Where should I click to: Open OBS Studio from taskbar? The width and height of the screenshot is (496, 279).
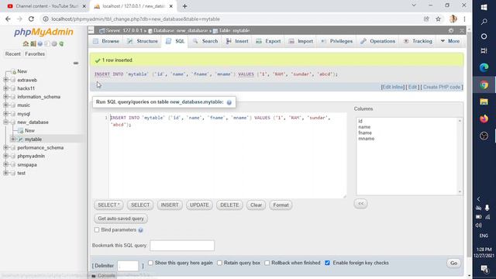[x=484, y=136]
